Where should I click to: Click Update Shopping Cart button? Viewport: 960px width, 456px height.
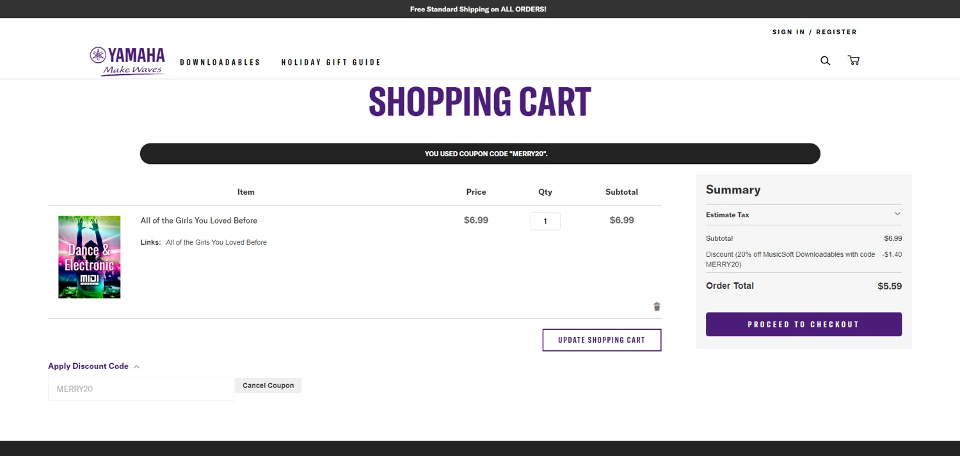602,340
